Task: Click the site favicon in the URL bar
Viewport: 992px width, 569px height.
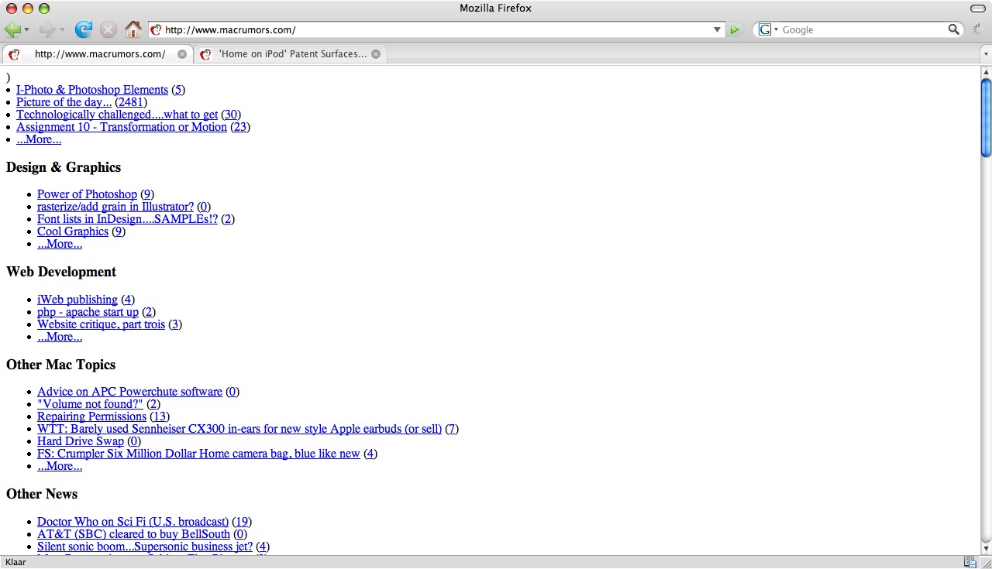Action: 156,29
